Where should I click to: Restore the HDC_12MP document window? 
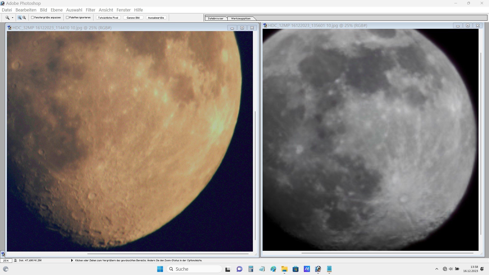point(468,25)
